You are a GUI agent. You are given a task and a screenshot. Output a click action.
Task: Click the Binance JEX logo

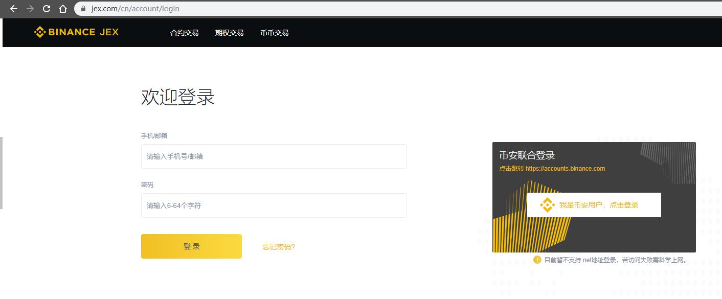(76, 32)
